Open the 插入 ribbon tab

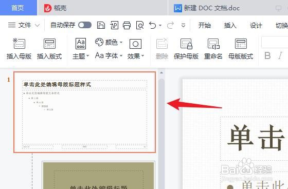point(230,25)
